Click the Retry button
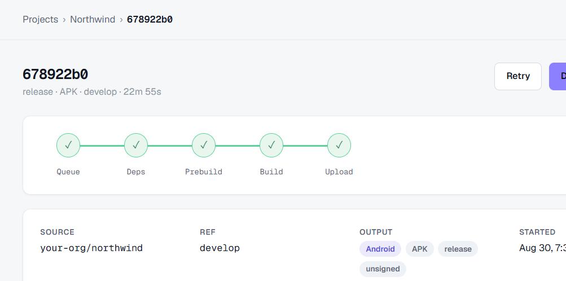The image size is (566, 281). pos(518,76)
